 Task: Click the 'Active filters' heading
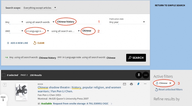pyautogui.click(x=163, y=76)
